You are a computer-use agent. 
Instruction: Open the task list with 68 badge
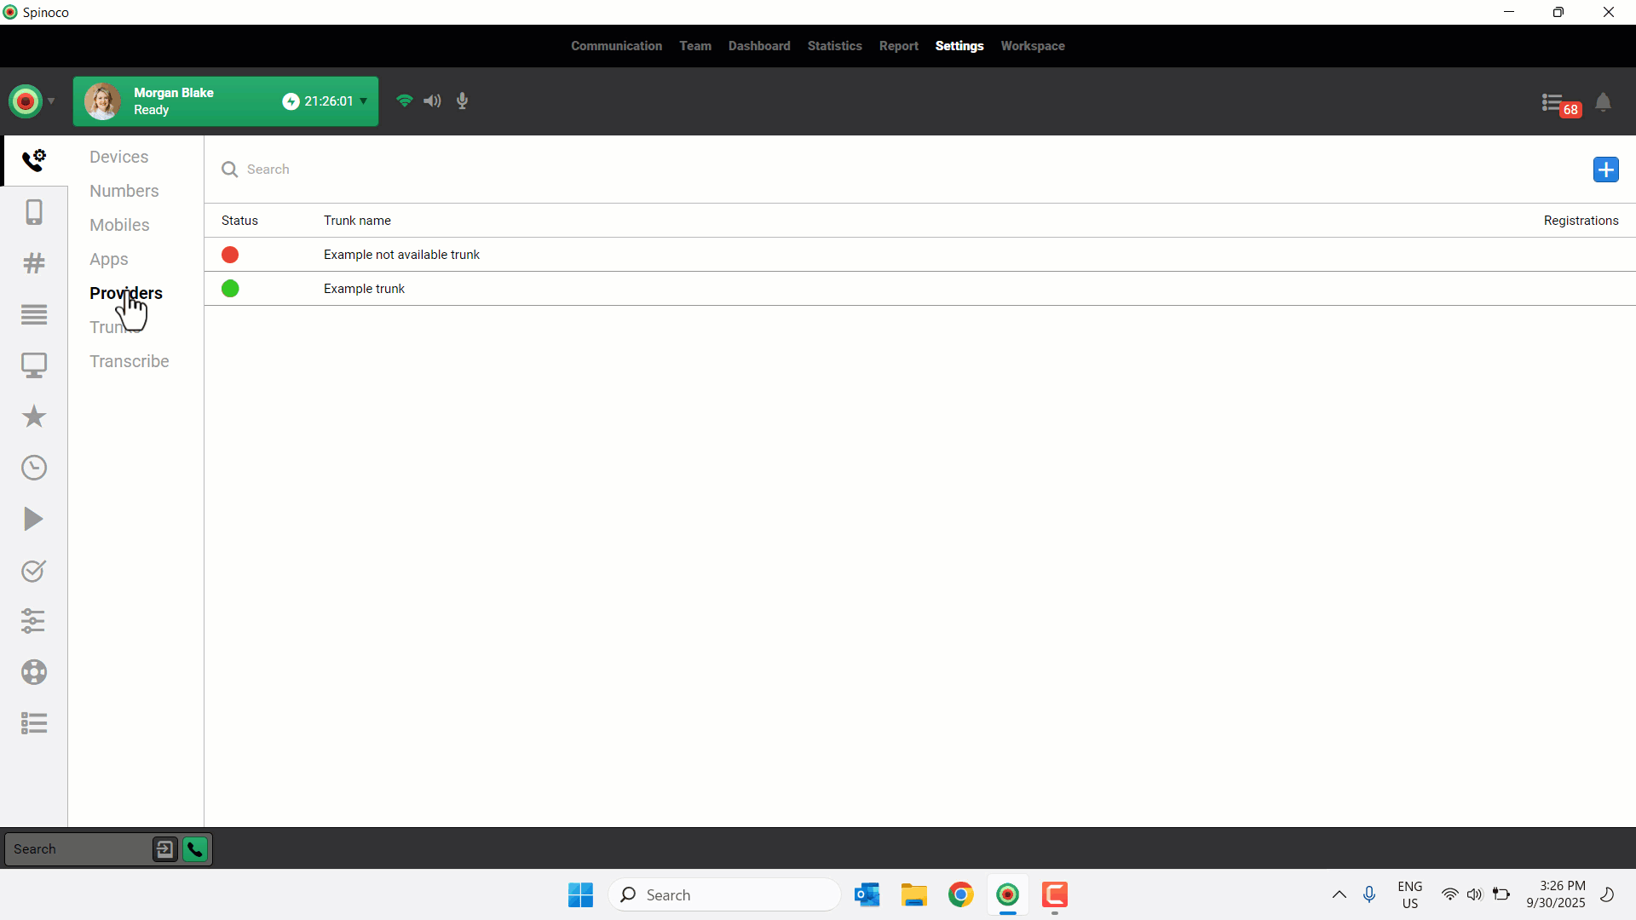coord(1556,104)
